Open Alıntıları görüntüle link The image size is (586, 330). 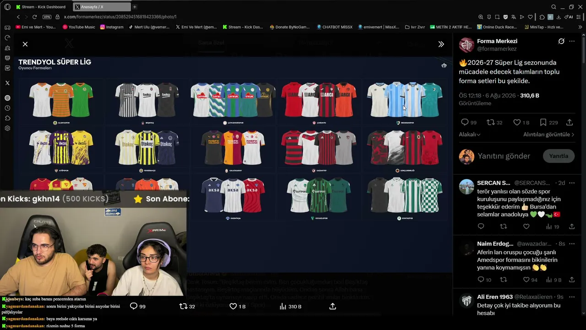coord(549,134)
